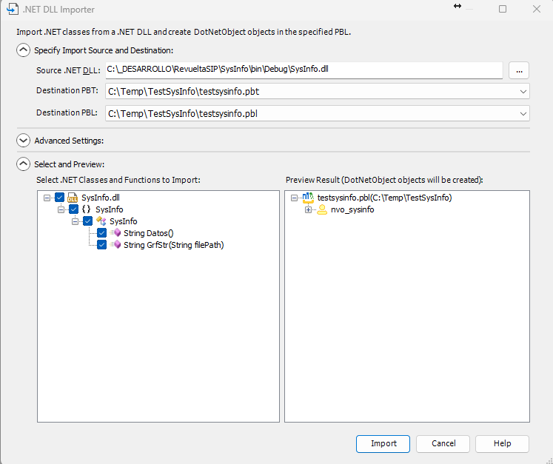Screen dimensions: 553x464
Task: Click the Advanced Settings label
Action: pyautogui.click(x=69, y=141)
